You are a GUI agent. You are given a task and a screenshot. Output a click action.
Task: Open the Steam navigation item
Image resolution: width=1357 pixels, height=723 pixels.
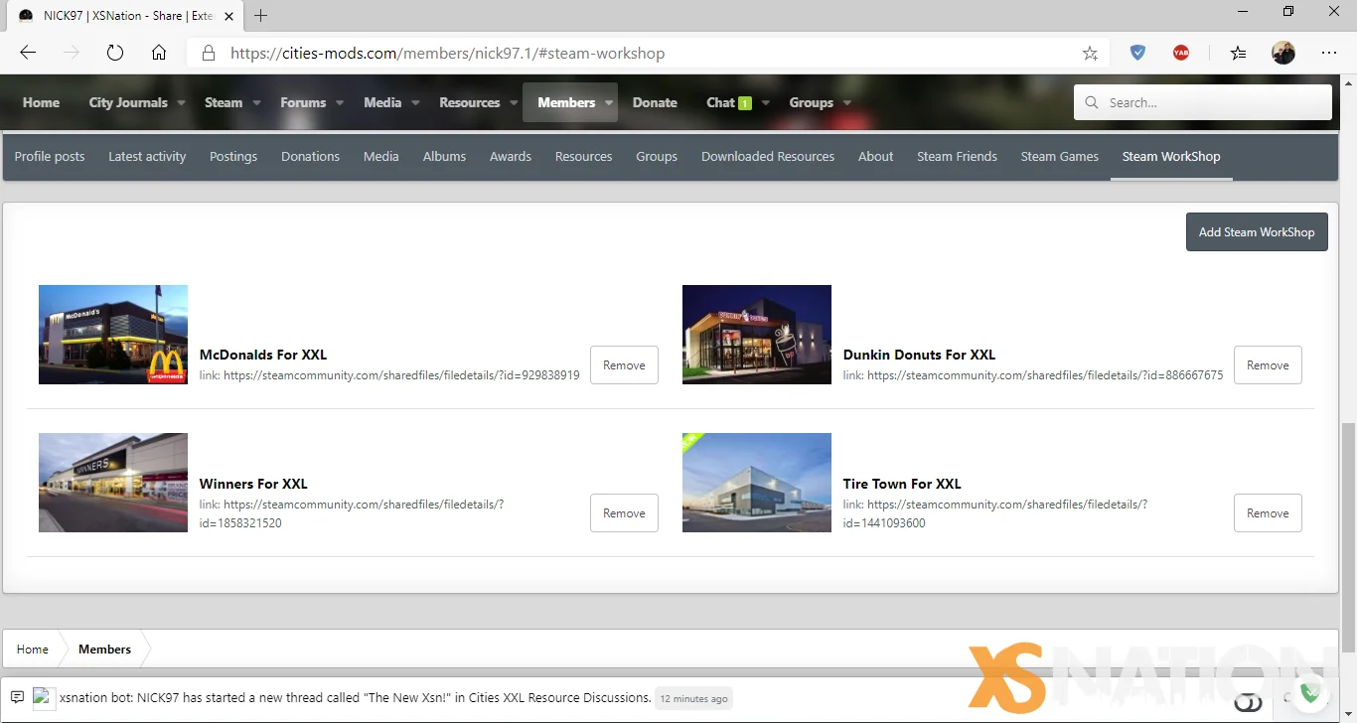[x=224, y=102]
